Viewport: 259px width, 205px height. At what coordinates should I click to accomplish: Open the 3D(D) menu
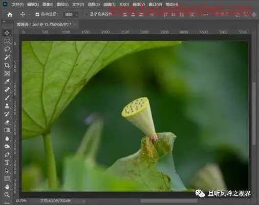point(124,5)
